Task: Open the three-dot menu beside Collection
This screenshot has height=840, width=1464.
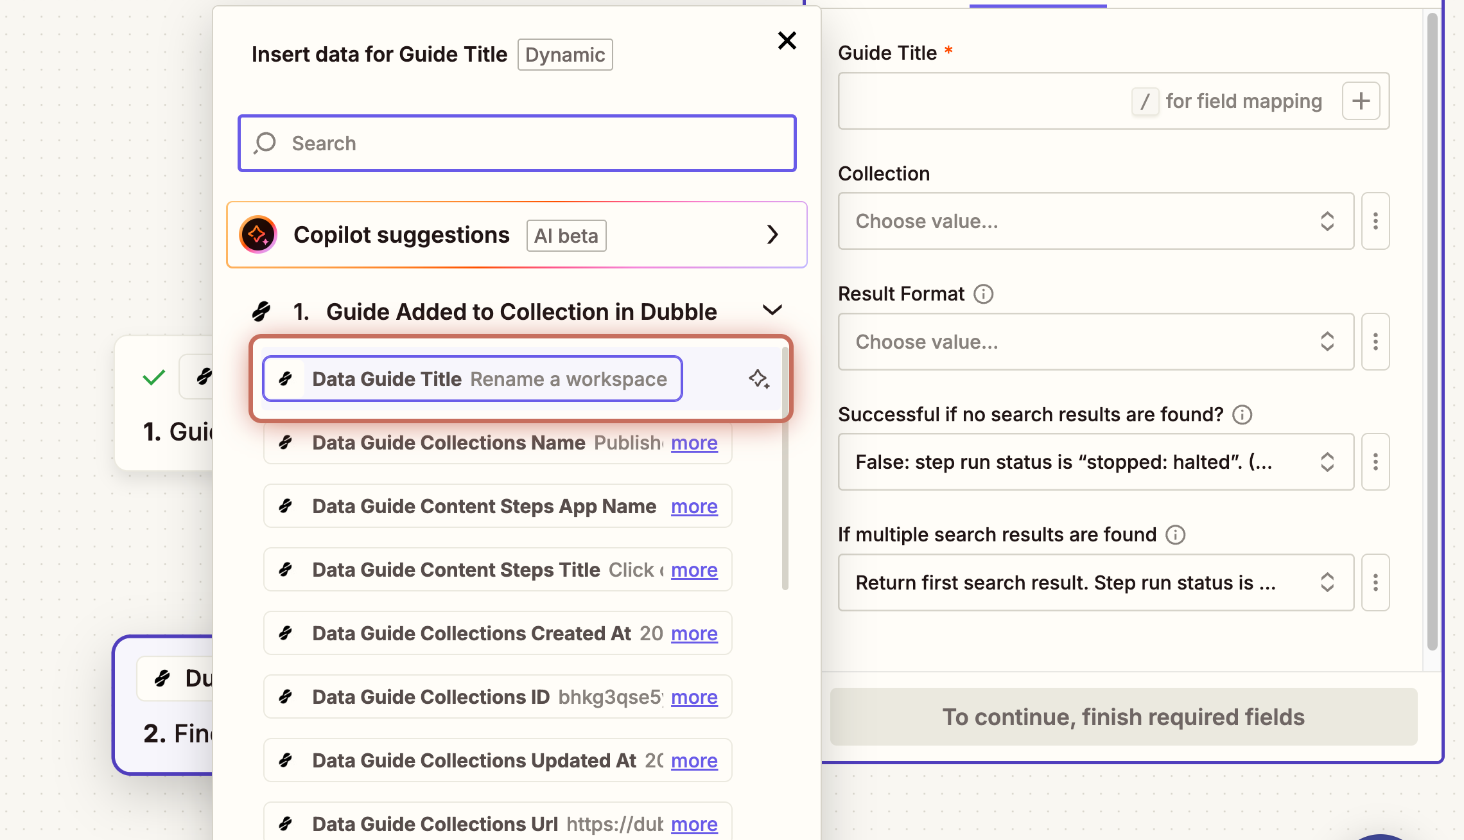Action: [1375, 221]
